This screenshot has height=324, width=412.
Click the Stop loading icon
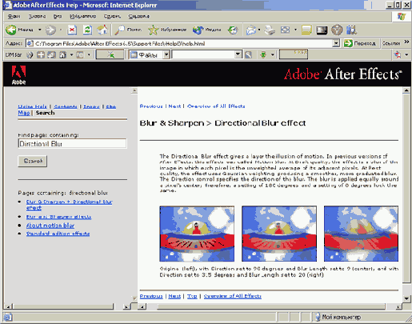pyautogui.click(x=72, y=30)
